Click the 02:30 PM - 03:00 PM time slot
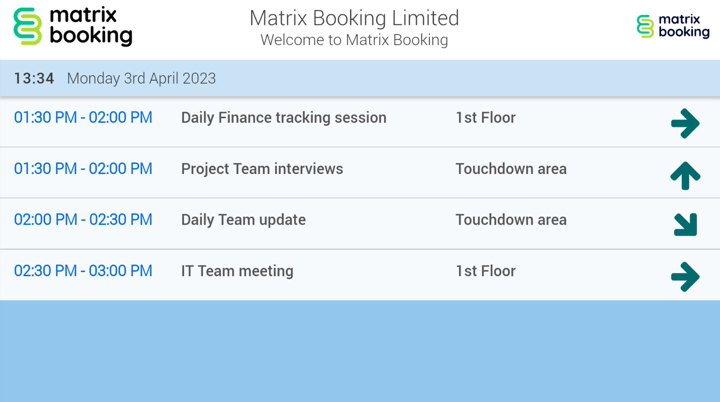This screenshot has width=720, height=402. coord(83,271)
